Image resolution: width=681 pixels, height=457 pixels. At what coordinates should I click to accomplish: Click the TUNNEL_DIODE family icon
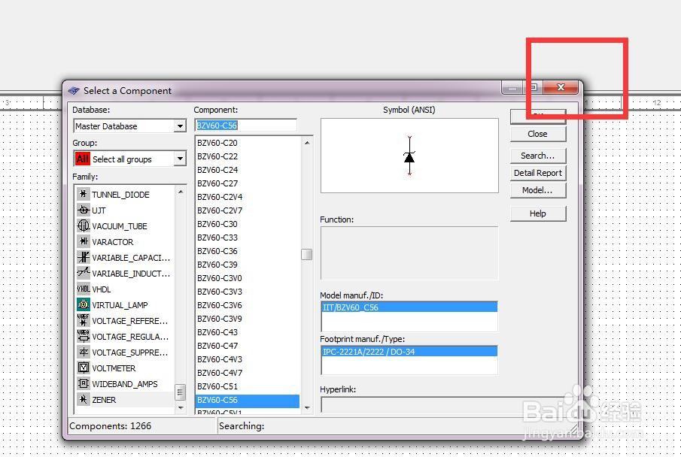click(x=84, y=195)
